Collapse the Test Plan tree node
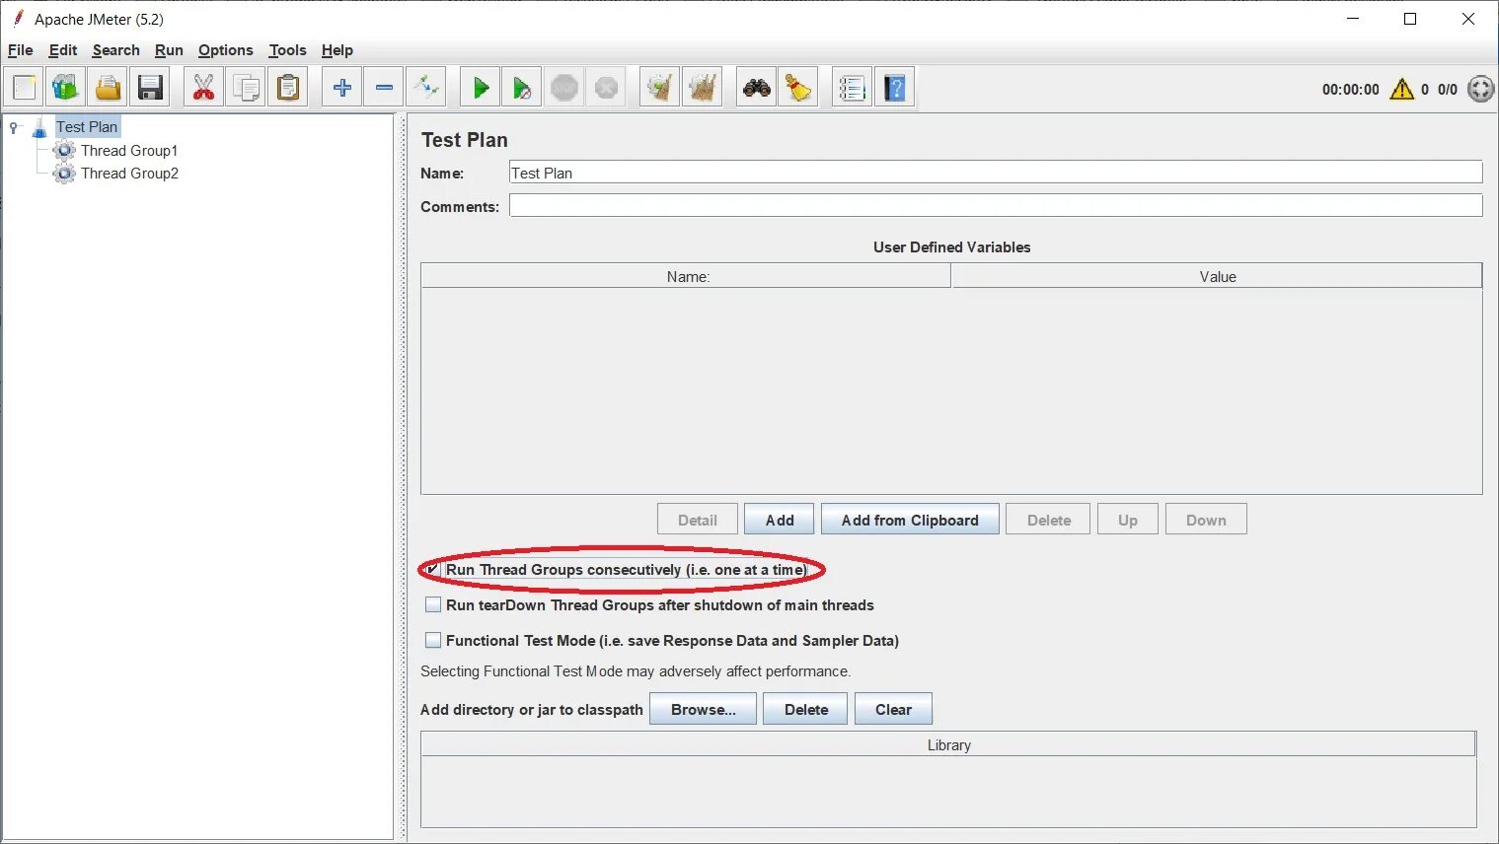 (14, 127)
